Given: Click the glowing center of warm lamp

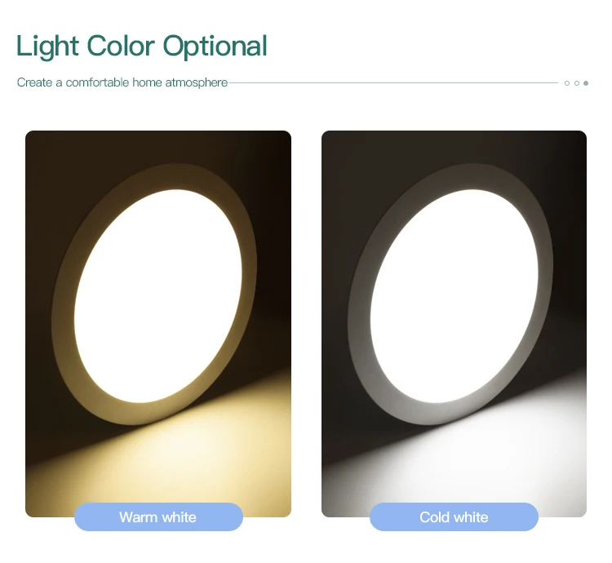Looking at the screenshot, I should (x=158, y=295).
